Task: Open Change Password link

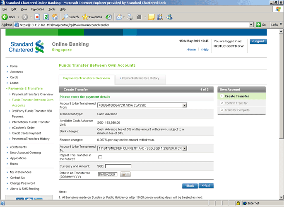Action: pos(22,183)
